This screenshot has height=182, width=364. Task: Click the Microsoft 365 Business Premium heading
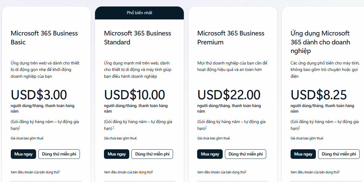pyautogui.click(x=231, y=38)
